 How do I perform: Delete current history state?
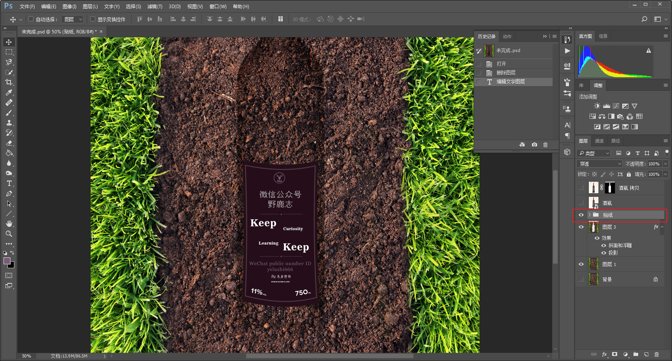(x=546, y=145)
